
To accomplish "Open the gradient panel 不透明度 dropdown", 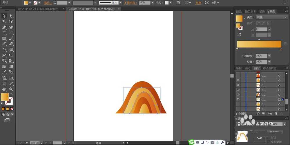I will [269, 56].
